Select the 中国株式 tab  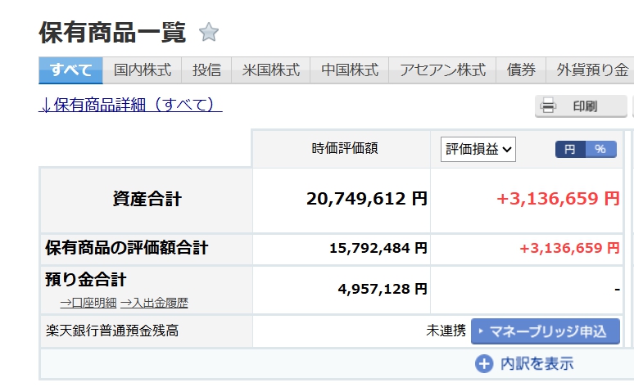tap(349, 70)
